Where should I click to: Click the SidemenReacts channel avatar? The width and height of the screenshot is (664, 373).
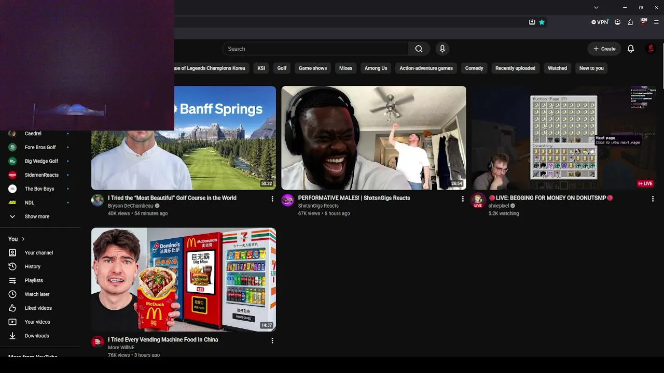tap(12, 175)
